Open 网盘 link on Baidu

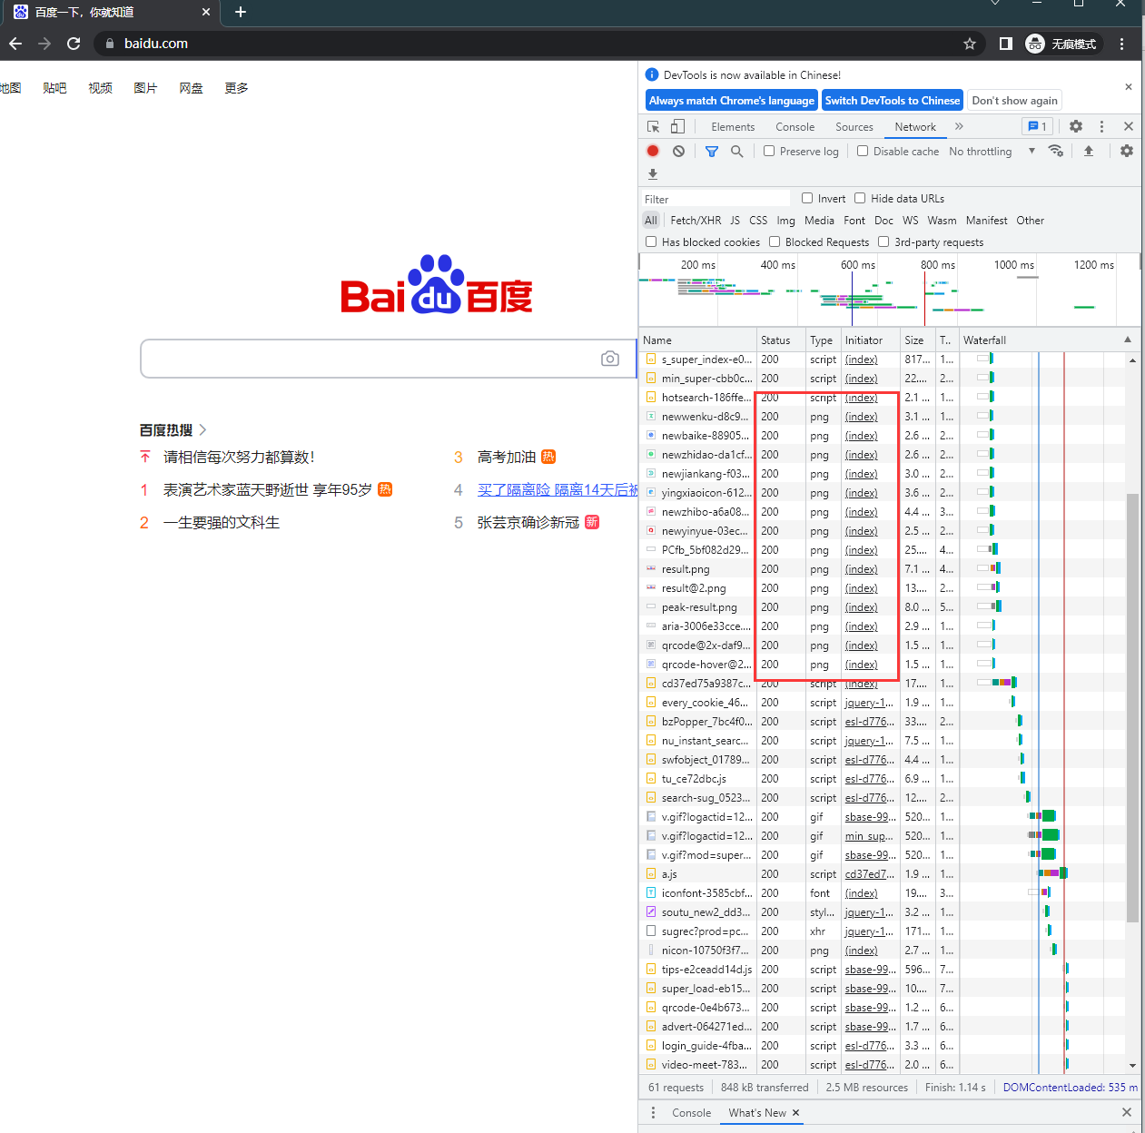pyautogui.click(x=191, y=88)
